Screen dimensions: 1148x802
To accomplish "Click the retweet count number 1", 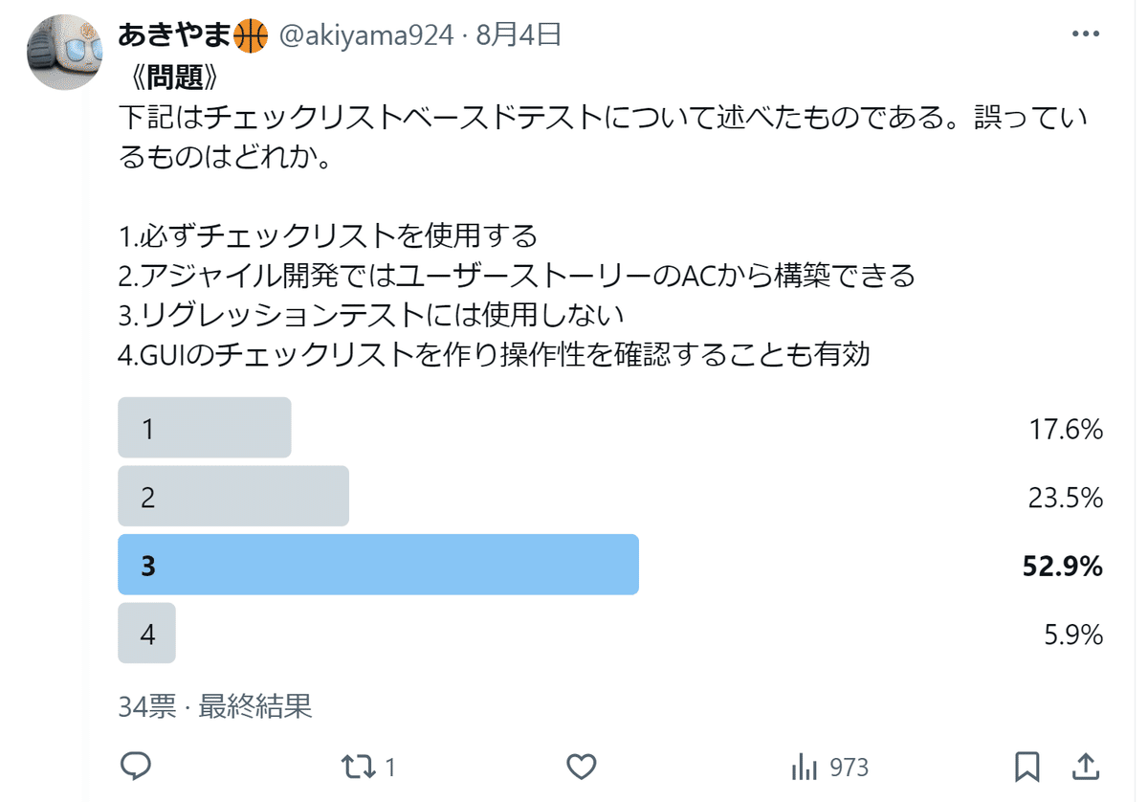I will [390, 767].
